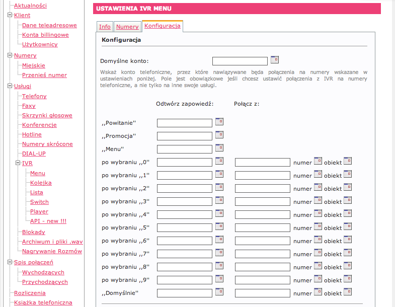Select the Konfiguracja tab
The width and height of the screenshot is (395, 307).
pos(163,26)
